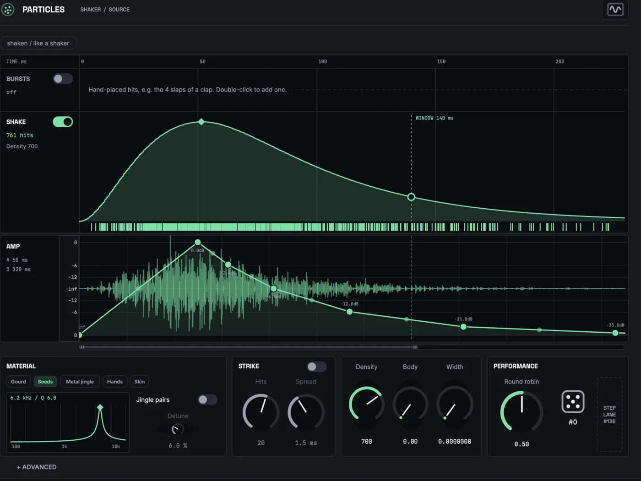Click the '761 hits' readout

(20, 135)
